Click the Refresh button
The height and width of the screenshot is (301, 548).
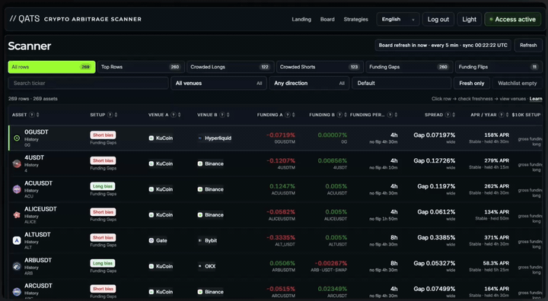tap(528, 46)
